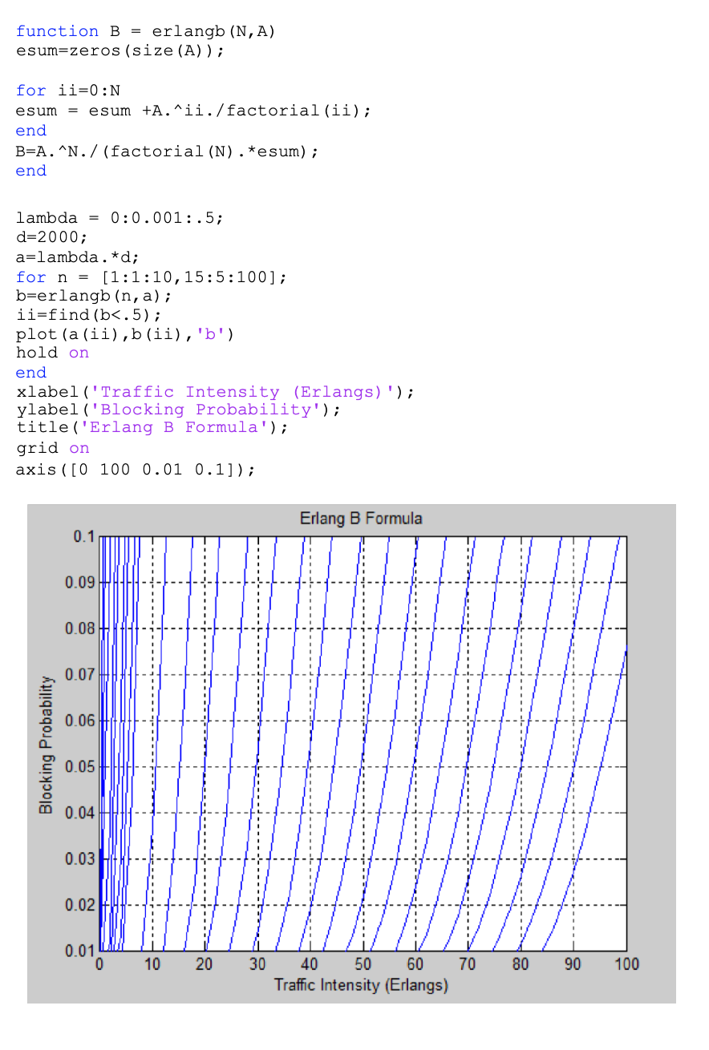709x1050 pixels.
Task: Click the code line 'function B = erlangb(N,A)'
Action: pos(146,31)
